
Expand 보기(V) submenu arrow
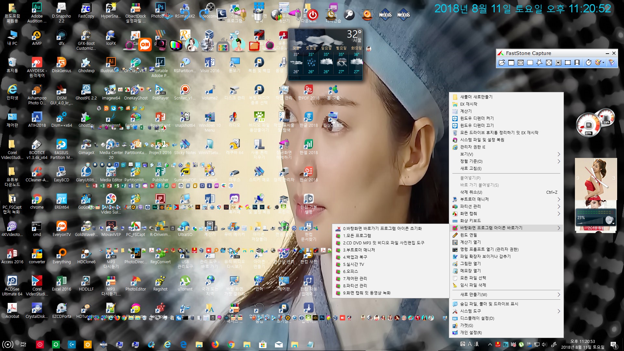click(559, 154)
